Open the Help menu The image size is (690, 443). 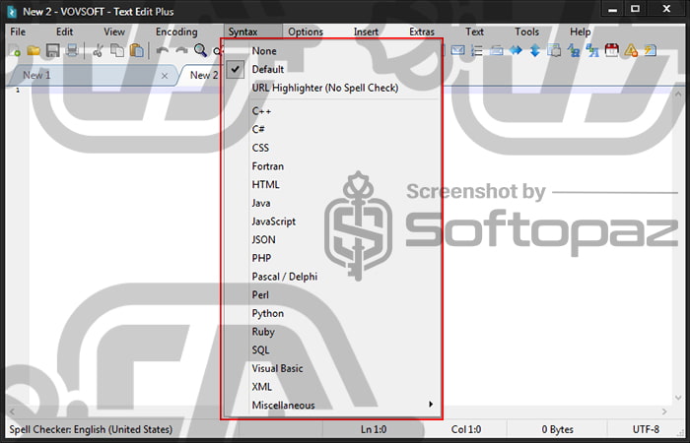(x=580, y=32)
